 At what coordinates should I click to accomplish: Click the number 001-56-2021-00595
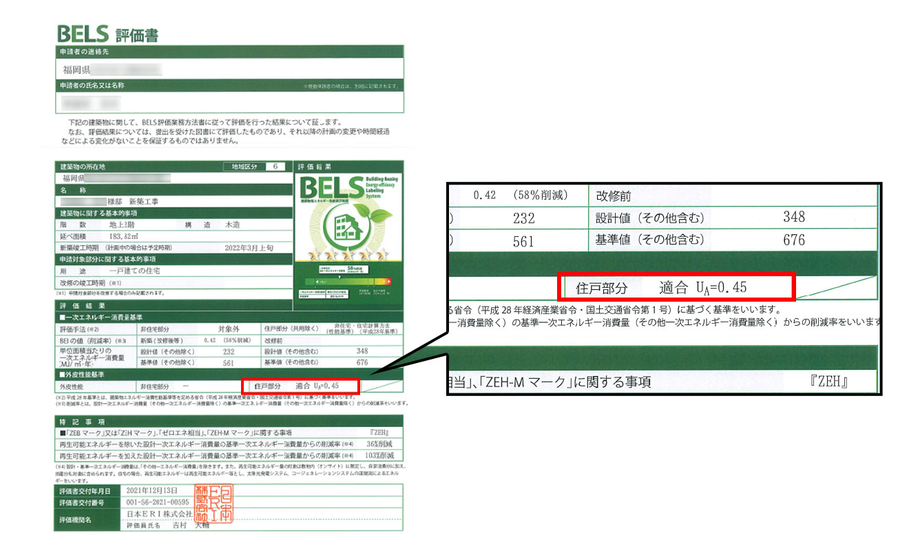click(158, 502)
